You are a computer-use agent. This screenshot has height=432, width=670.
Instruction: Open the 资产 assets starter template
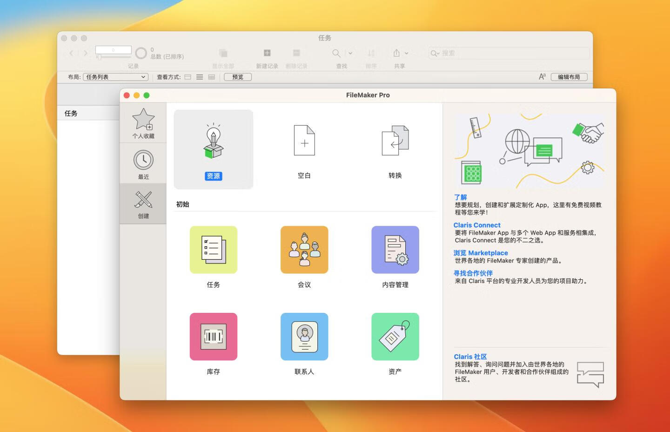click(395, 344)
